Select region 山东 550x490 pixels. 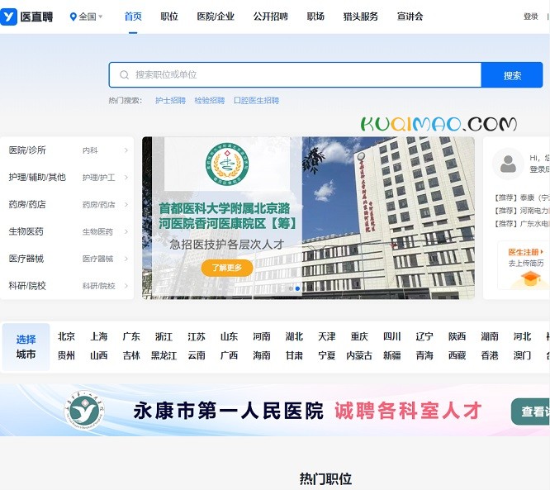coord(229,336)
